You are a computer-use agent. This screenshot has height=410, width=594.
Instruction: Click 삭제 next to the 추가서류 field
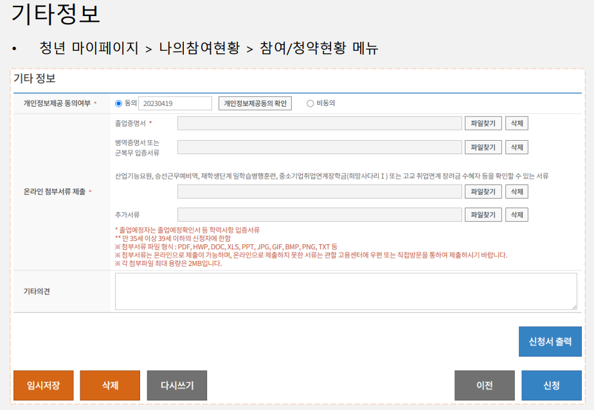(x=518, y=214)
